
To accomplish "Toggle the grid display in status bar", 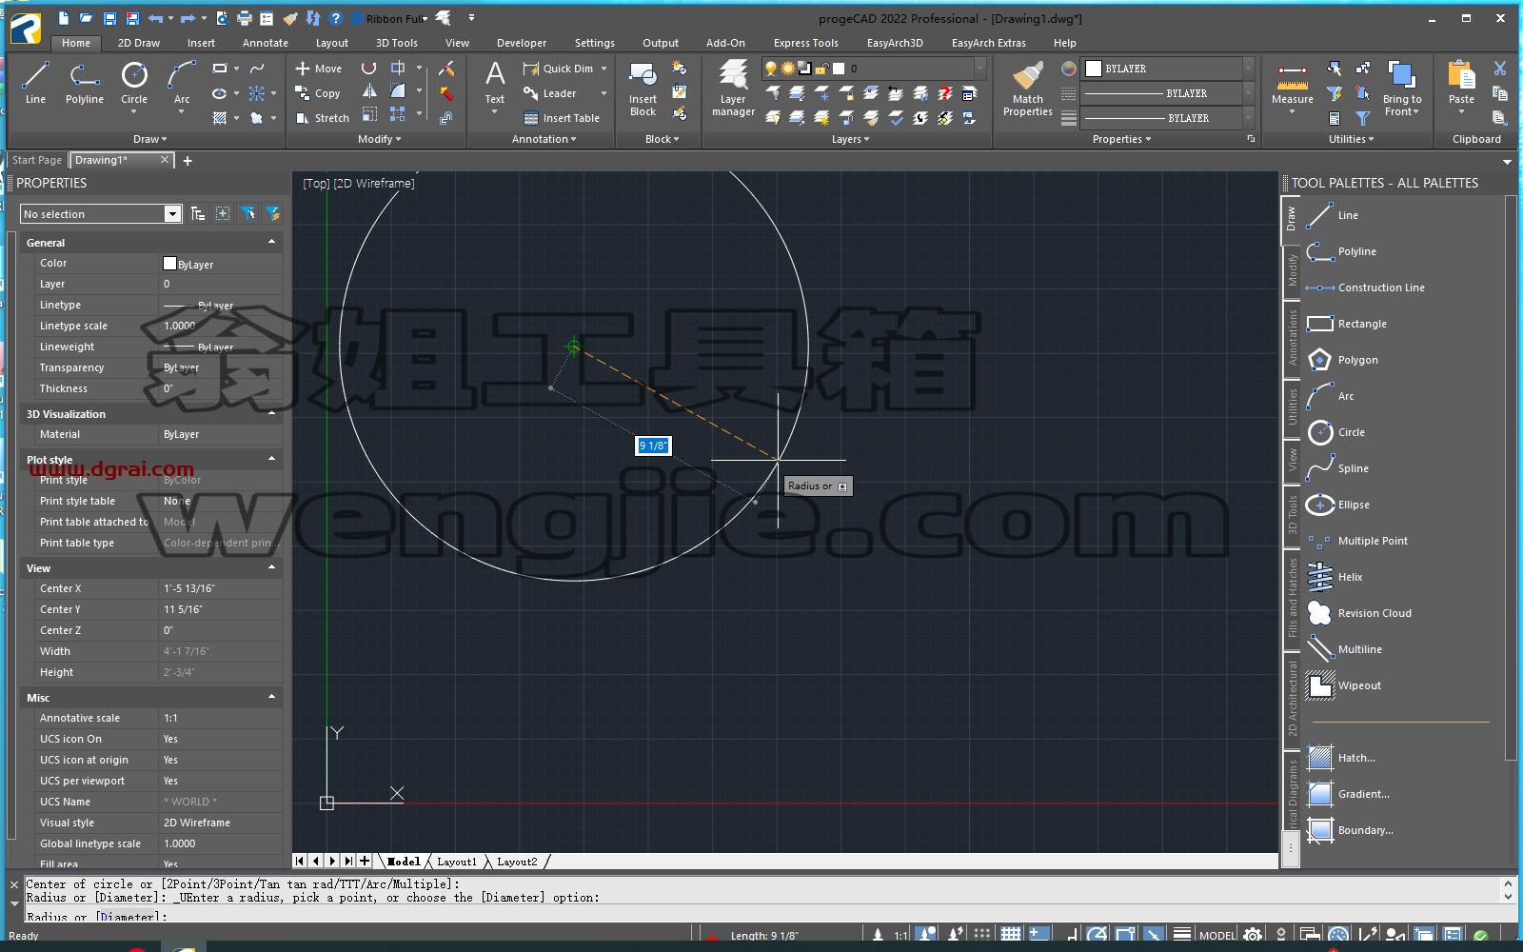I will tap(1011, 935).
